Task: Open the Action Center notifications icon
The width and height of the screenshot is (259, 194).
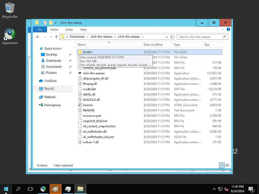Action: 251,189
